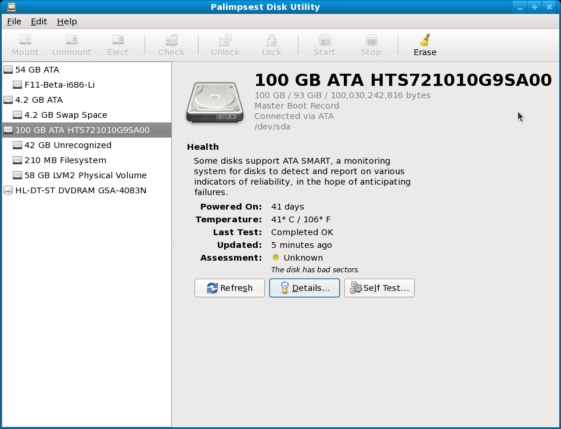Click the icon beside 4.2 GB Swap Space
561x429 pixels.
click(x=17, y=115)
